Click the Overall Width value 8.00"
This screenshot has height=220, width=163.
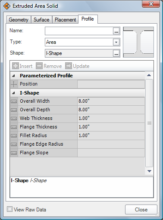coord(111,101)
